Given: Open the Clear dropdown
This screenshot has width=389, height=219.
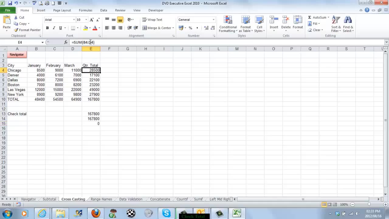Looking at the screenshot, I should point(315,30).
